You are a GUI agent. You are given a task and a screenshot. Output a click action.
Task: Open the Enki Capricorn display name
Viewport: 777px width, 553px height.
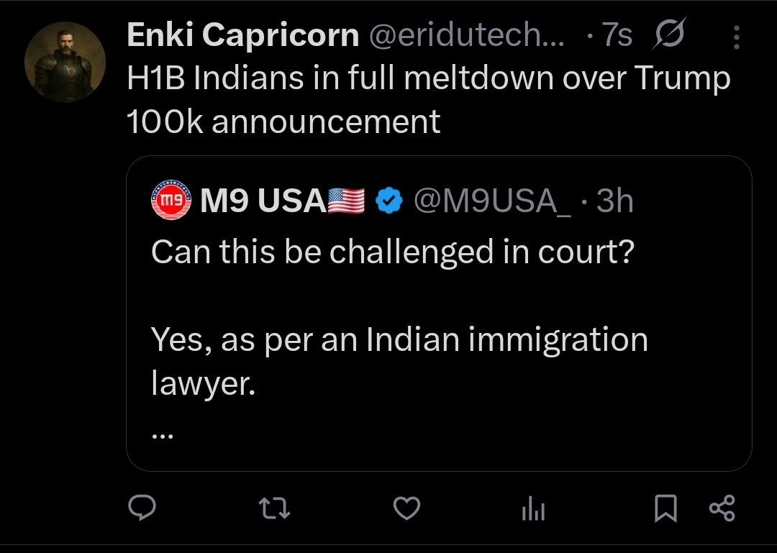pyautogui.click(x=243, y=36)
